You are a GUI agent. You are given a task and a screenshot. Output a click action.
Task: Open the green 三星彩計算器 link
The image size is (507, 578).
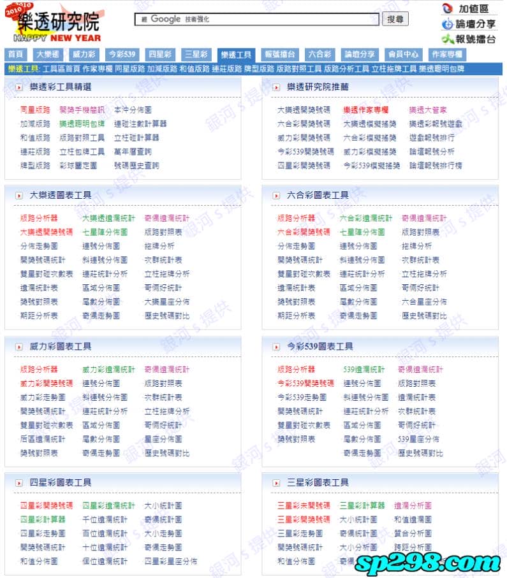point(362,505)
